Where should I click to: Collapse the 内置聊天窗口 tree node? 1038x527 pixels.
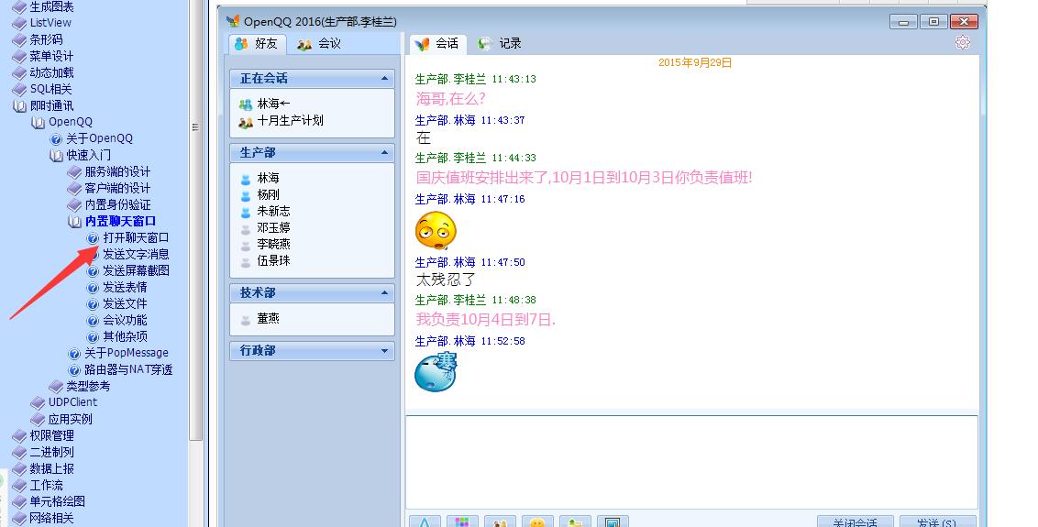pyautogui.click(x=75, y=222)
